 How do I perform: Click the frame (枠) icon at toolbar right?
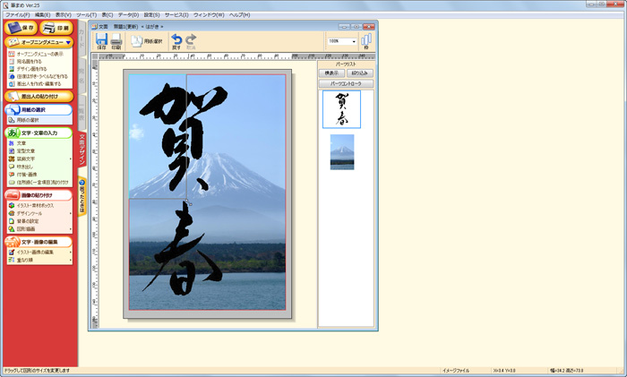click(x=365, y=42)
